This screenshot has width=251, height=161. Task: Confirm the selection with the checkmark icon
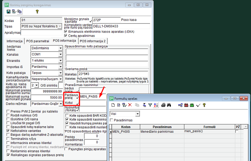click(198, 105)
